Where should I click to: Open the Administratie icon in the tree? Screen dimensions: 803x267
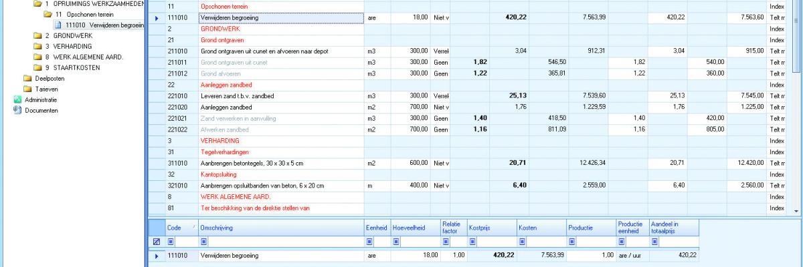18,99
